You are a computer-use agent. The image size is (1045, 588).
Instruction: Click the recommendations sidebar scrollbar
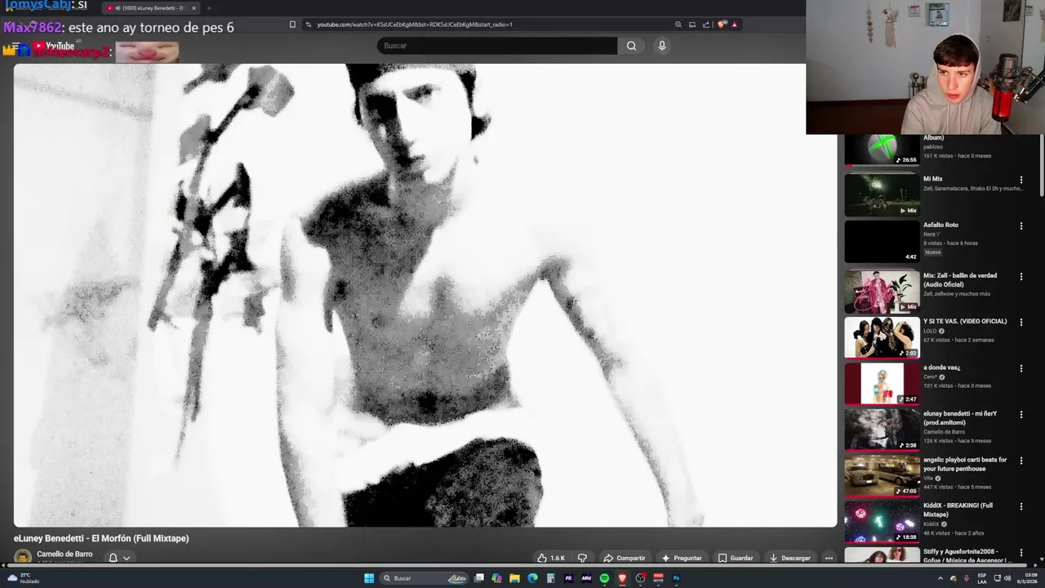pyautogui.click(x=1042, y=165)
